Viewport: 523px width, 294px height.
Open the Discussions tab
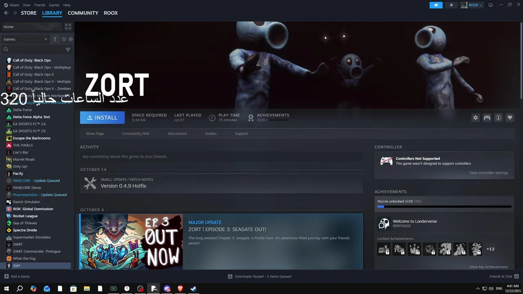tap(177, 134)
